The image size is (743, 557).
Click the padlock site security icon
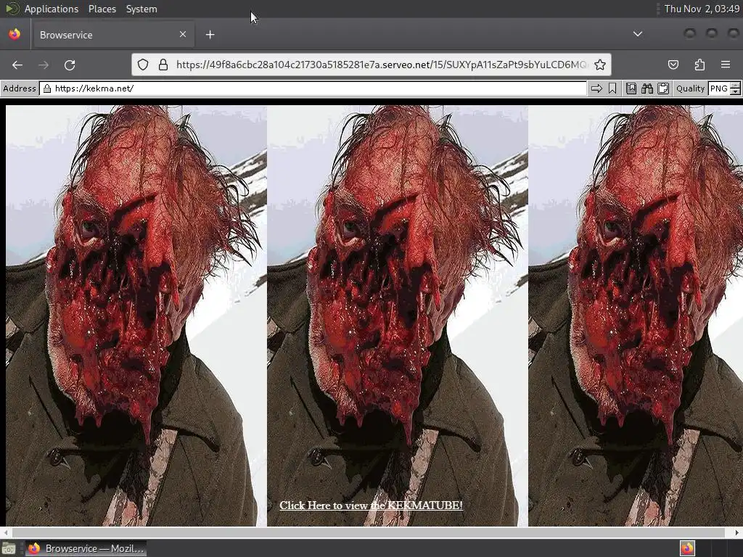tap(163, 65)
